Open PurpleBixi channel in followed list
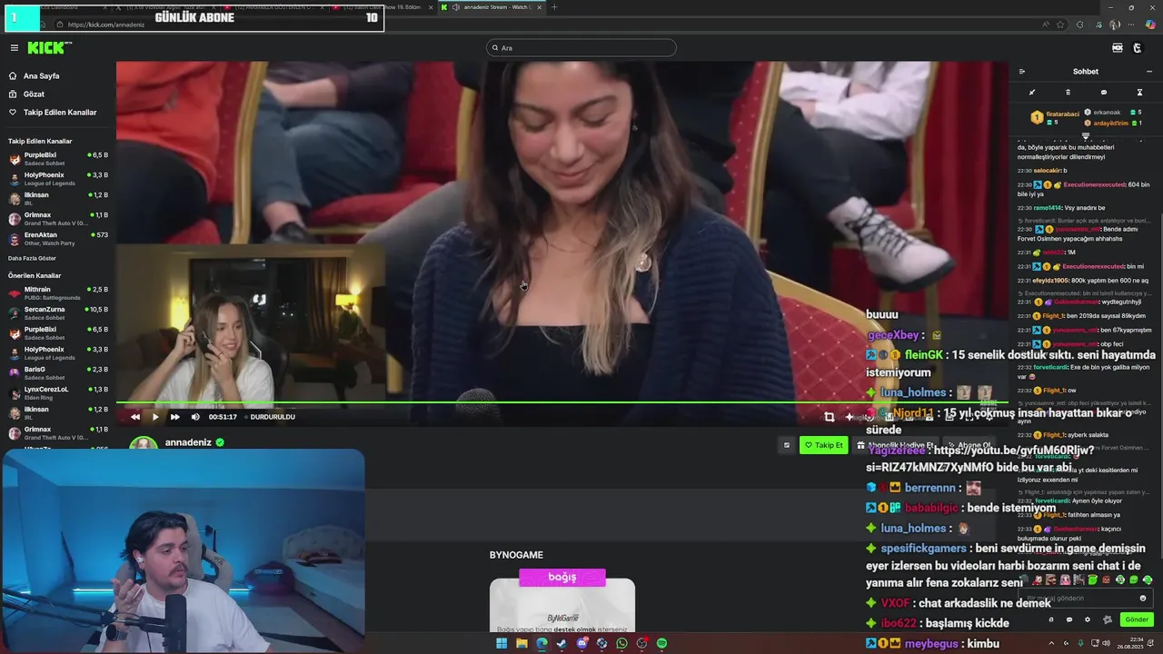Viewport: 1163px width, 654px height. (58, 159)
